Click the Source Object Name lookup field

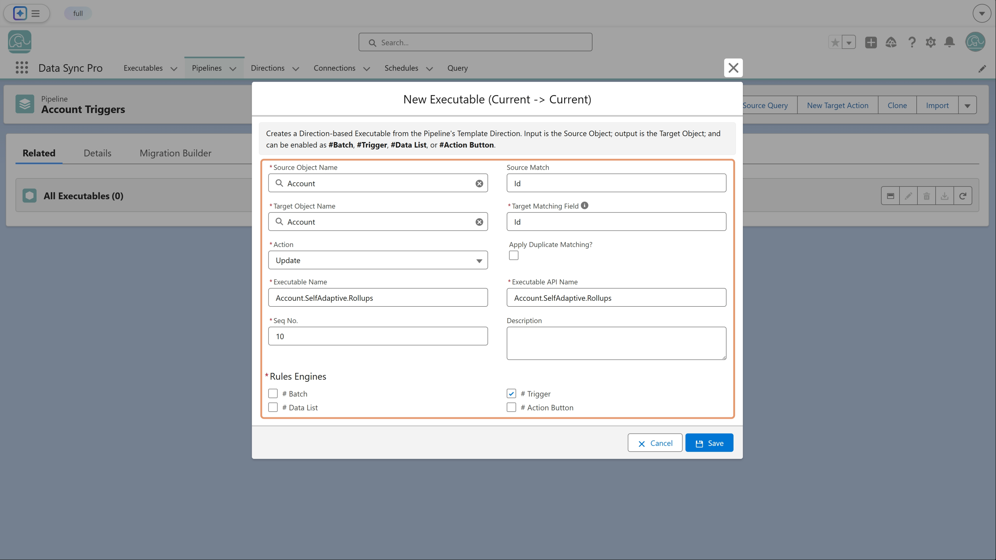(378, 183)
